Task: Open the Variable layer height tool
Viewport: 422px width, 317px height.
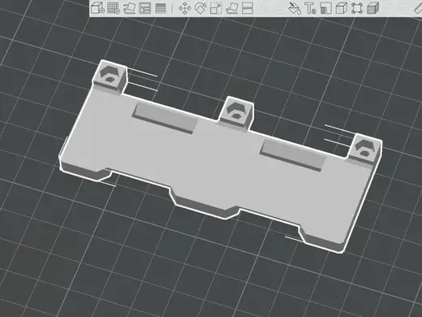Action: [161, 8]
